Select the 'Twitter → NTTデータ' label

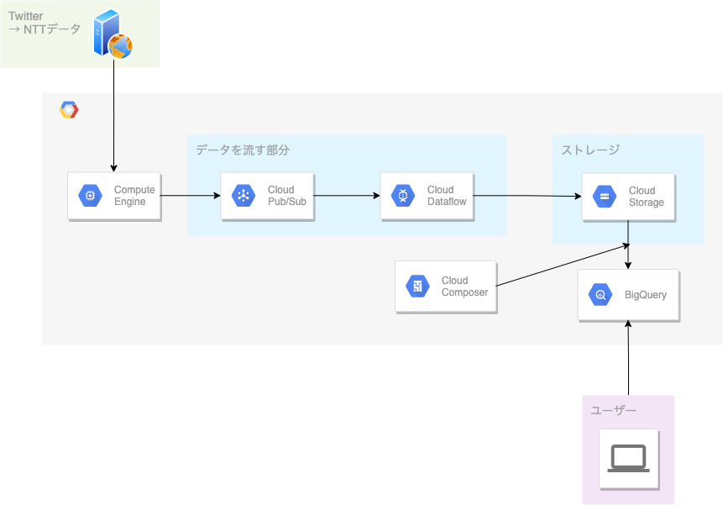[x=45, y=23]
